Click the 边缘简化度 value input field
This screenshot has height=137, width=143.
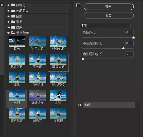[x=130, y=43]
